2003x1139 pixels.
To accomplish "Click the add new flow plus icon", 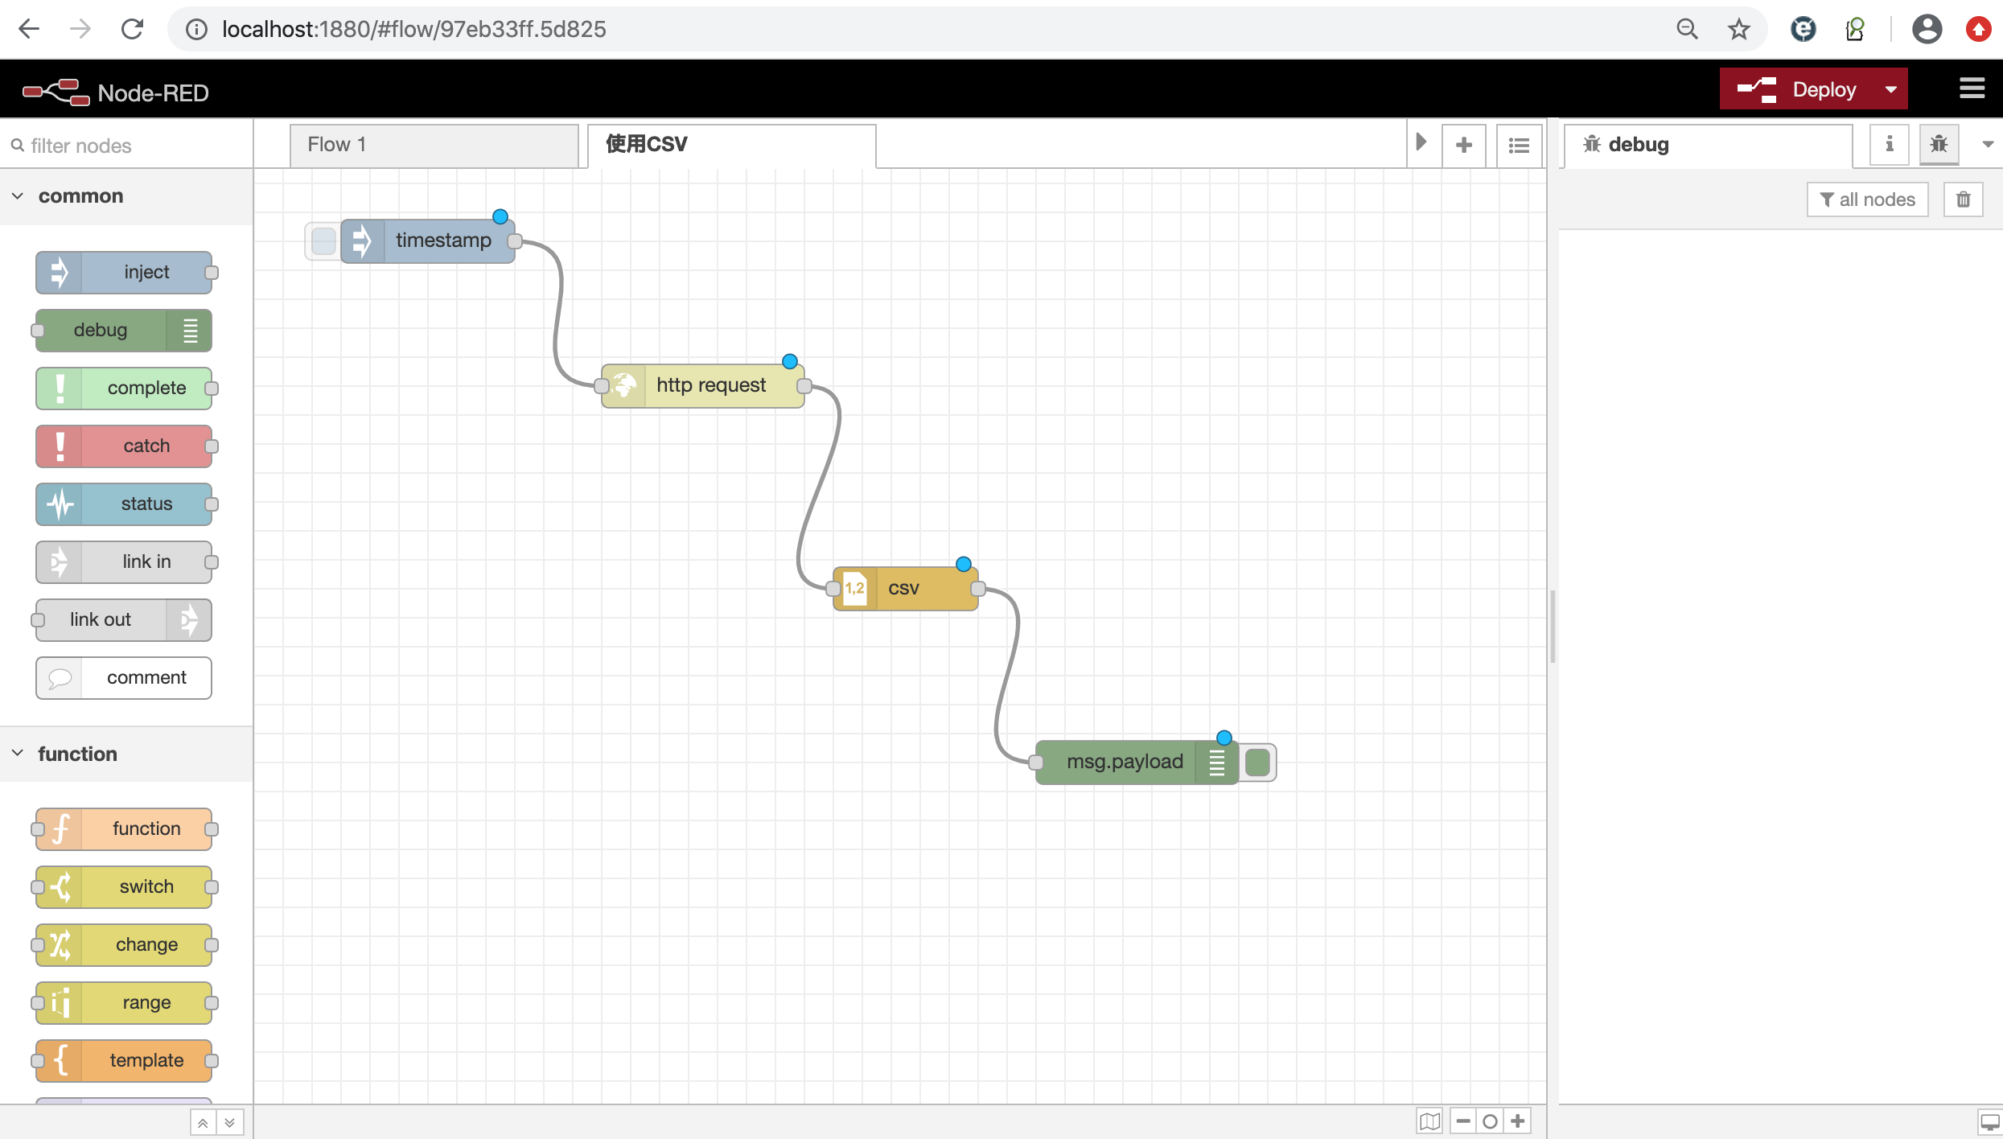I will 1463,145.
